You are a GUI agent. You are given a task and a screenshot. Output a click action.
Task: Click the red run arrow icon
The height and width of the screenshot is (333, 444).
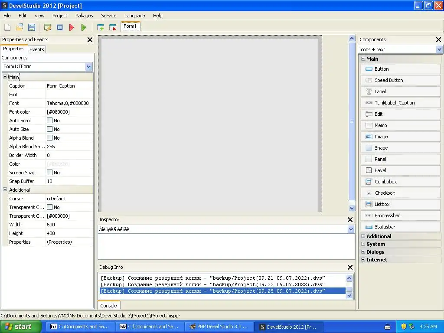72,27
